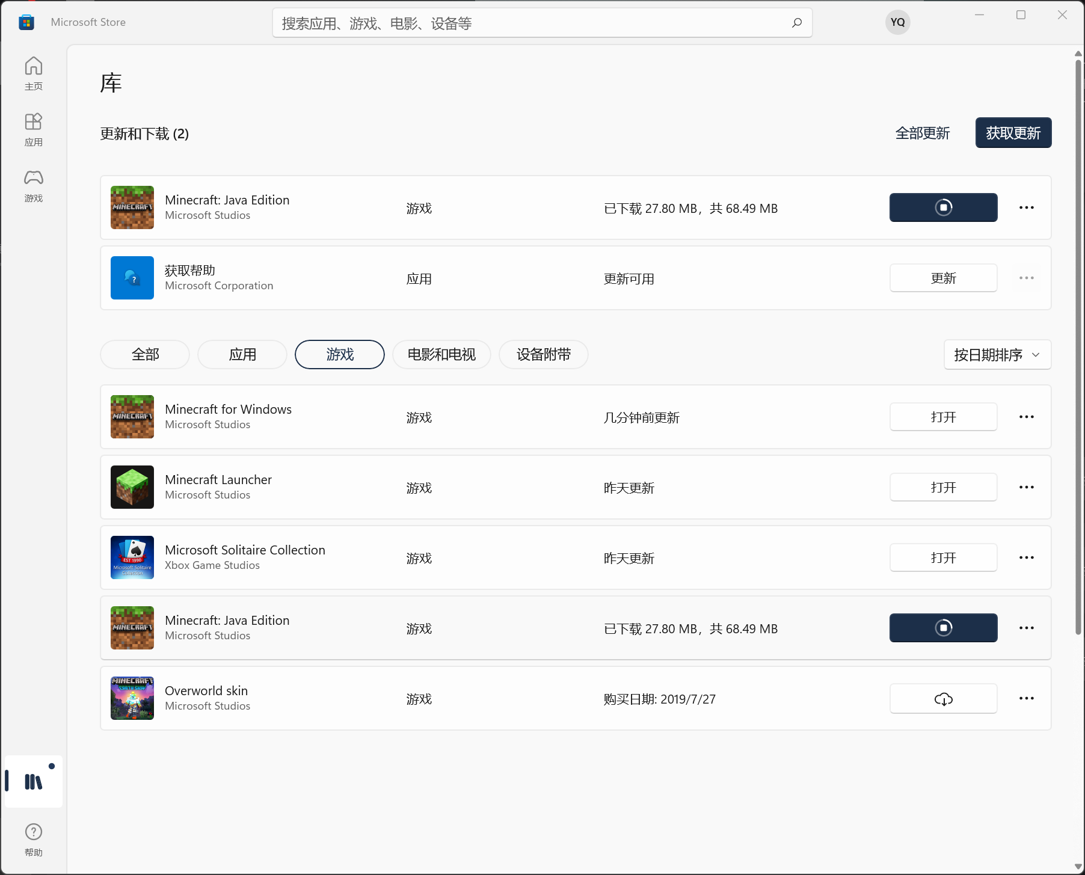Select the 电影和电视 filter tab
The image size is (1085, 875).
[x=441, y=355]
